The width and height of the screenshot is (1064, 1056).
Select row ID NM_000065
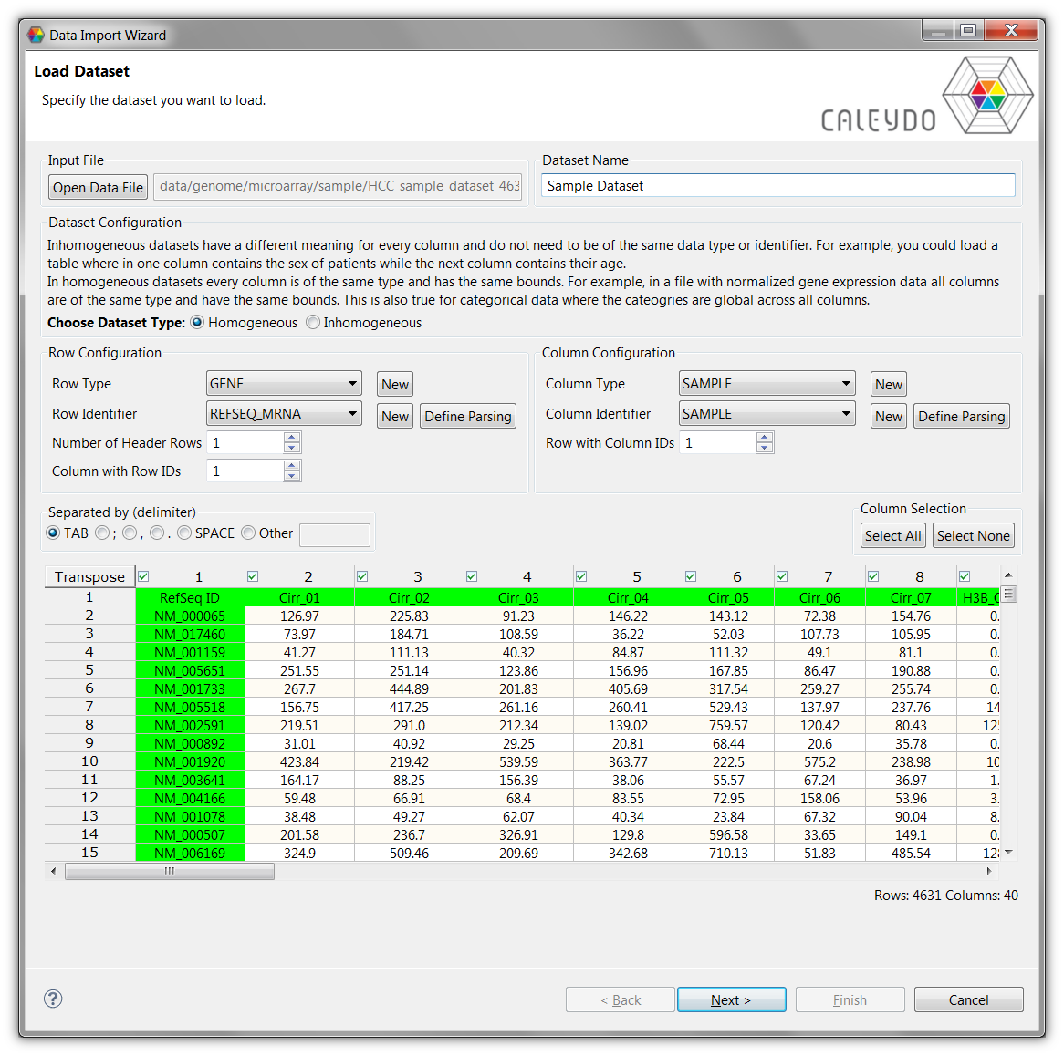tap(190, 616)
